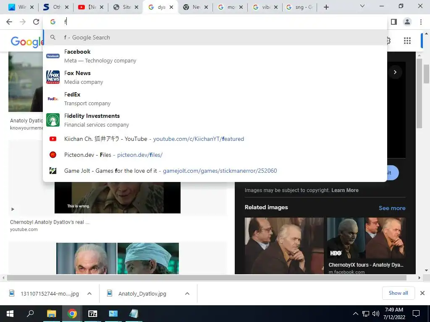Open 7-Zip from taskbar
This screenshot has height=322, width=430.
coord(93,314)
